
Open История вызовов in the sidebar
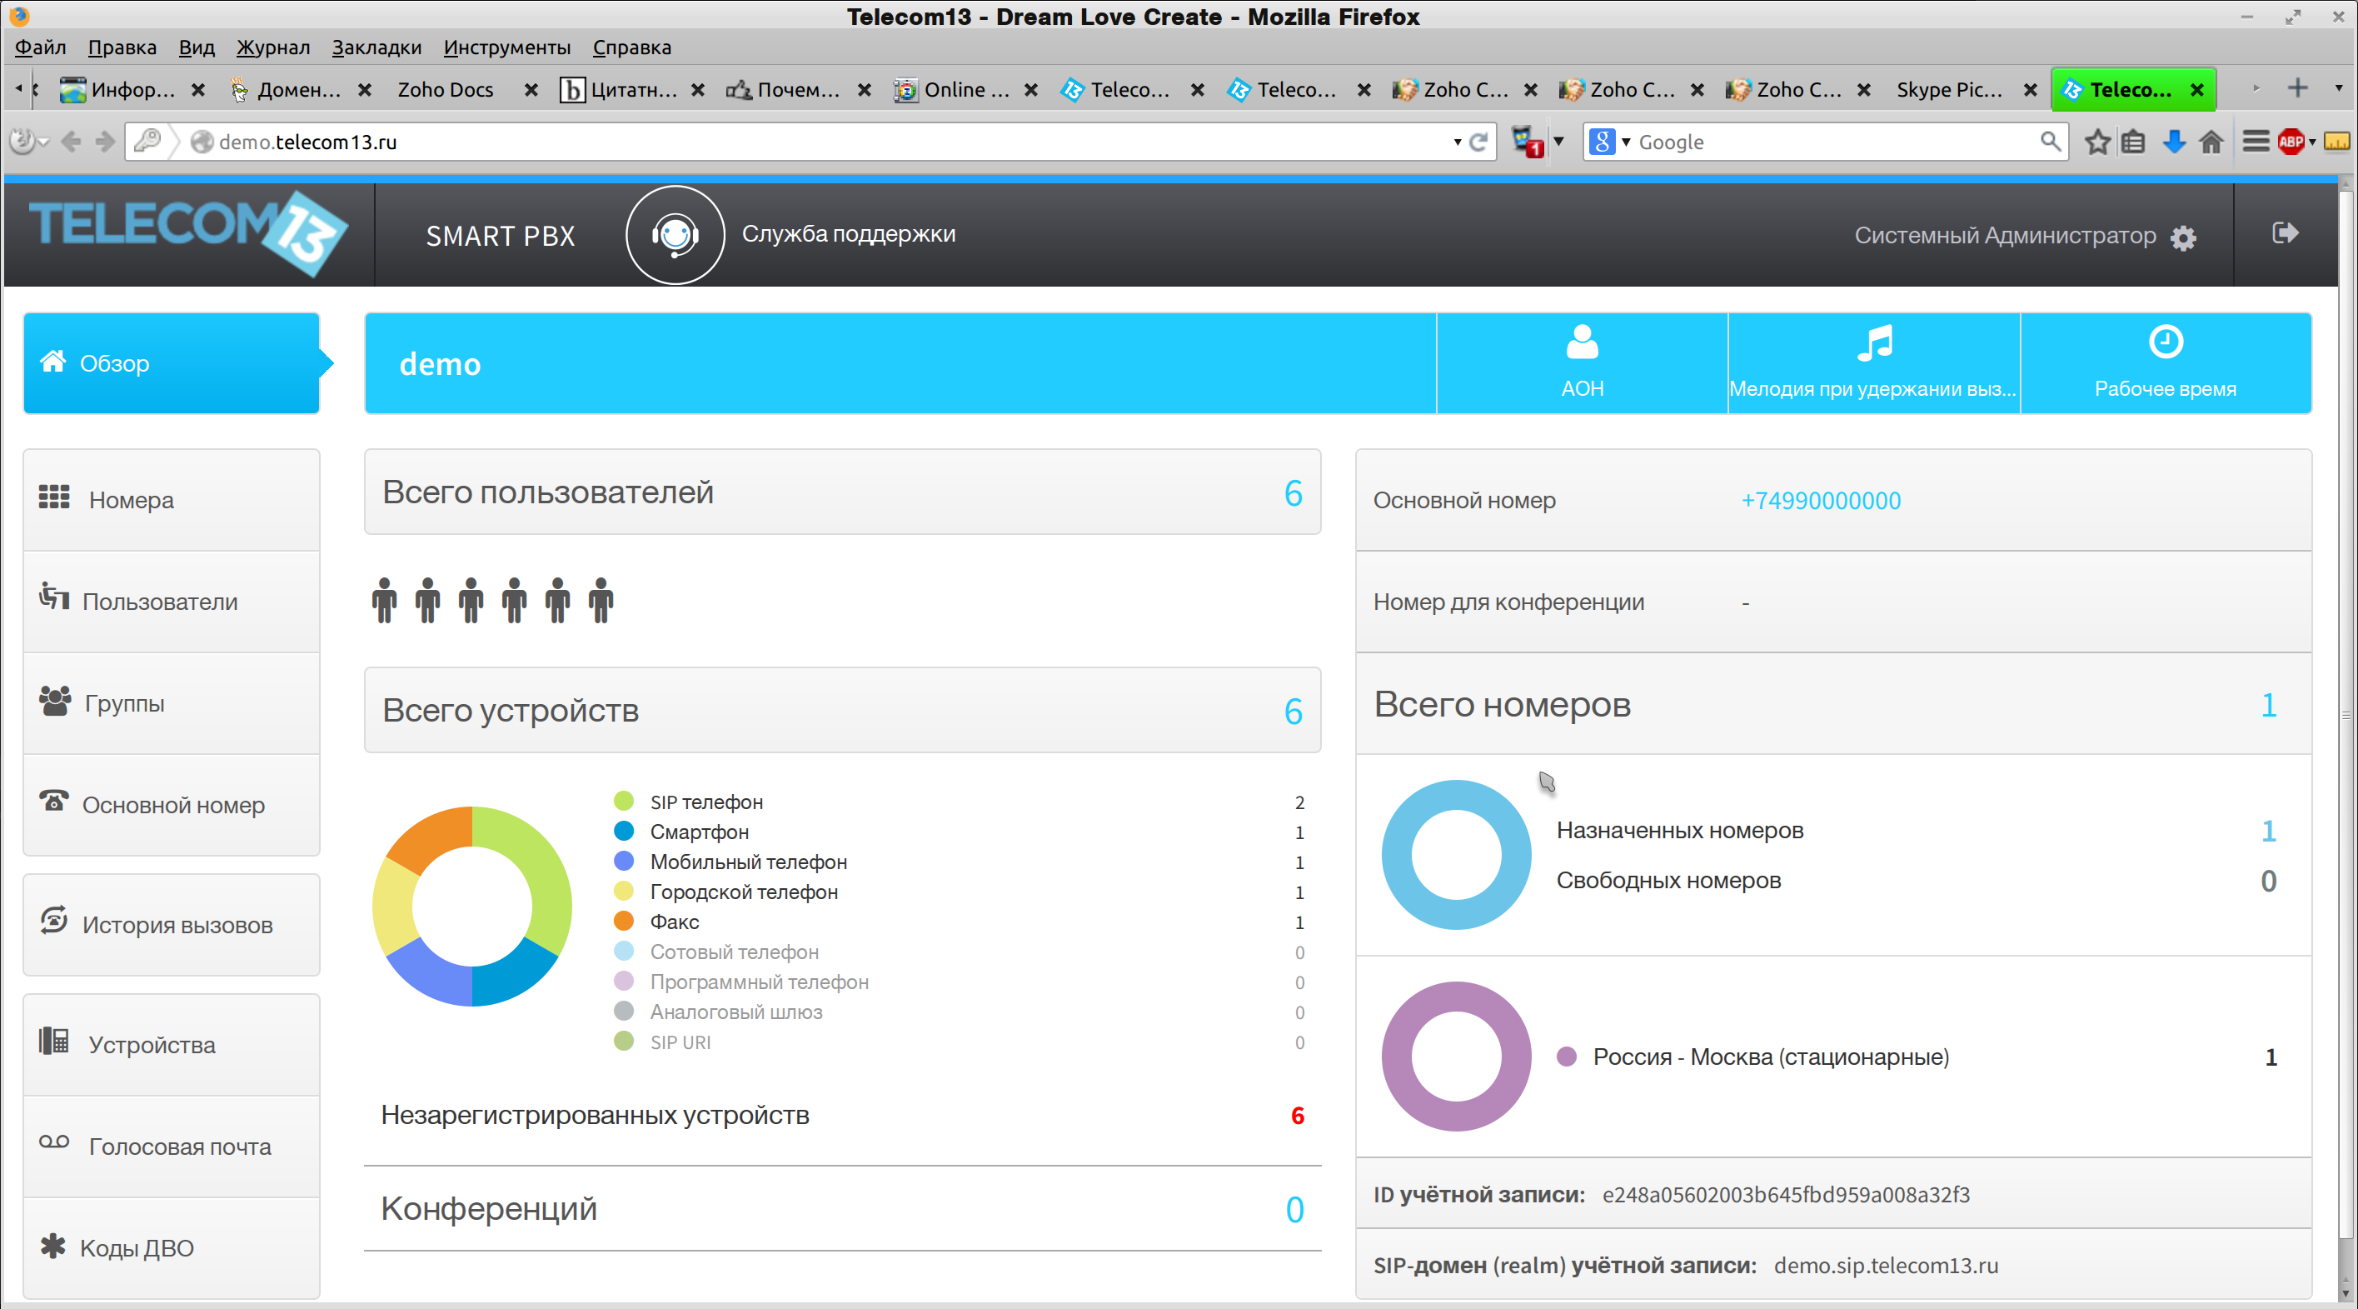172,925
